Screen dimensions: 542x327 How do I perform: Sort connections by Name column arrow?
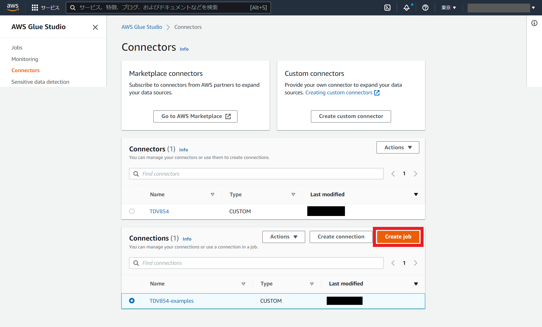click(x=244, y=284)
